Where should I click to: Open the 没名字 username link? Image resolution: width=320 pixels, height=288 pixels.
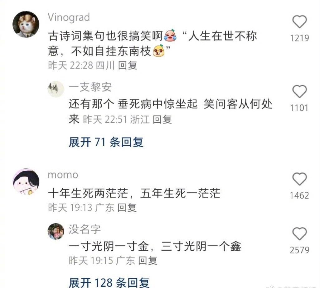pyautogui.click(x=85, y=229)
